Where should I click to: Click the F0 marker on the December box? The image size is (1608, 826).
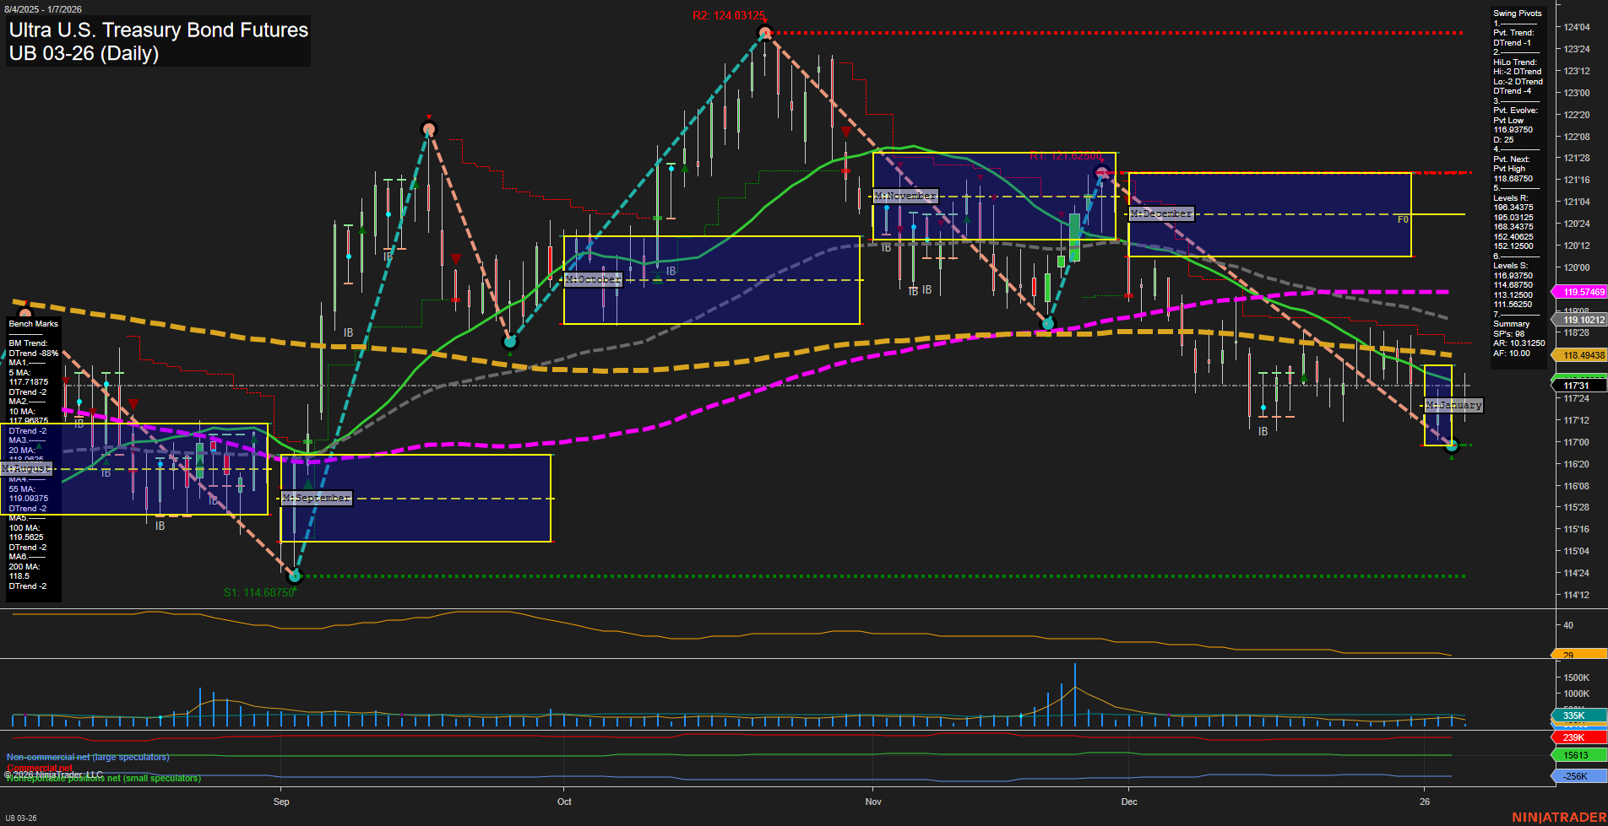1403,219
